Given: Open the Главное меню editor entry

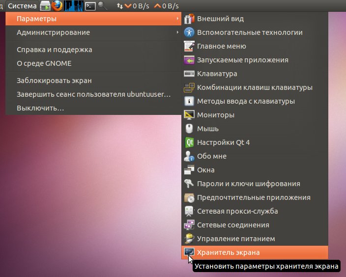Looking at the screenshot, I should (255, 46).
